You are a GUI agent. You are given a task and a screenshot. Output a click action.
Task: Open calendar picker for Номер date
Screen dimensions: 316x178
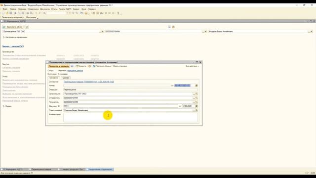click(197, 86)
